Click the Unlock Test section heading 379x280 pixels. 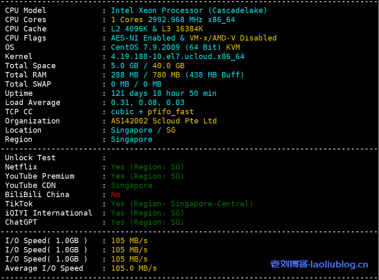[30, 158]
